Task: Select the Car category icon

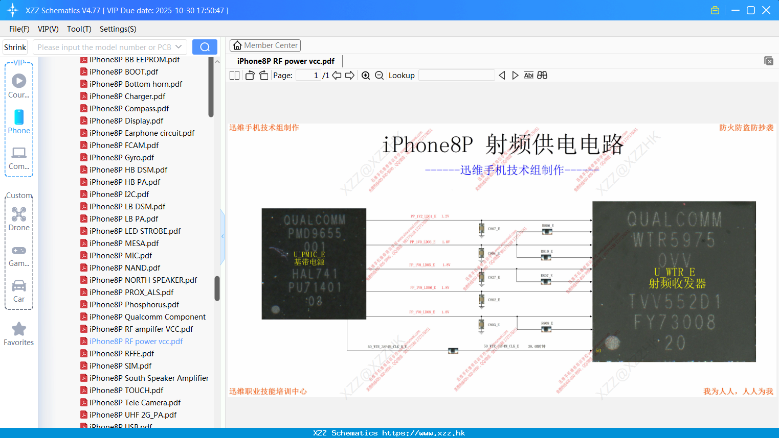Action: coord(19,291)
